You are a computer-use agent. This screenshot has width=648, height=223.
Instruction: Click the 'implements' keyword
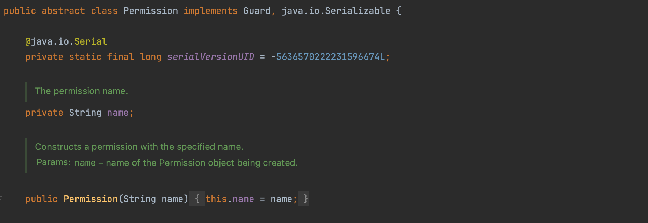(210, 11)
